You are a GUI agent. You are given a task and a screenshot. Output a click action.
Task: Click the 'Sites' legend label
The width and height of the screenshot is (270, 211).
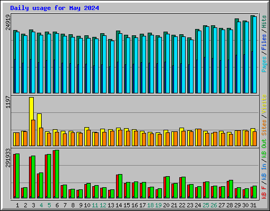264,128
